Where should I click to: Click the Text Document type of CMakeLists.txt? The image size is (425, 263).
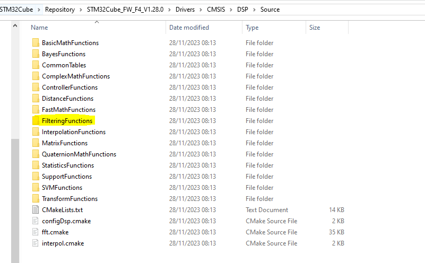coord(267,209)
